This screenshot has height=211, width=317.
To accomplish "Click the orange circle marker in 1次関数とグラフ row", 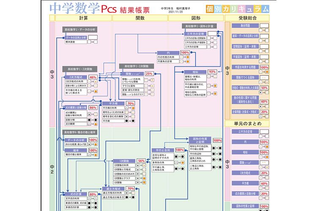I will [x=144, y=178].
